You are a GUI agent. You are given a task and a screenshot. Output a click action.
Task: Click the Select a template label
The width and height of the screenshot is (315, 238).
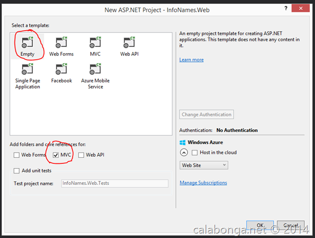pyautogui.click(x=31, y=26)
